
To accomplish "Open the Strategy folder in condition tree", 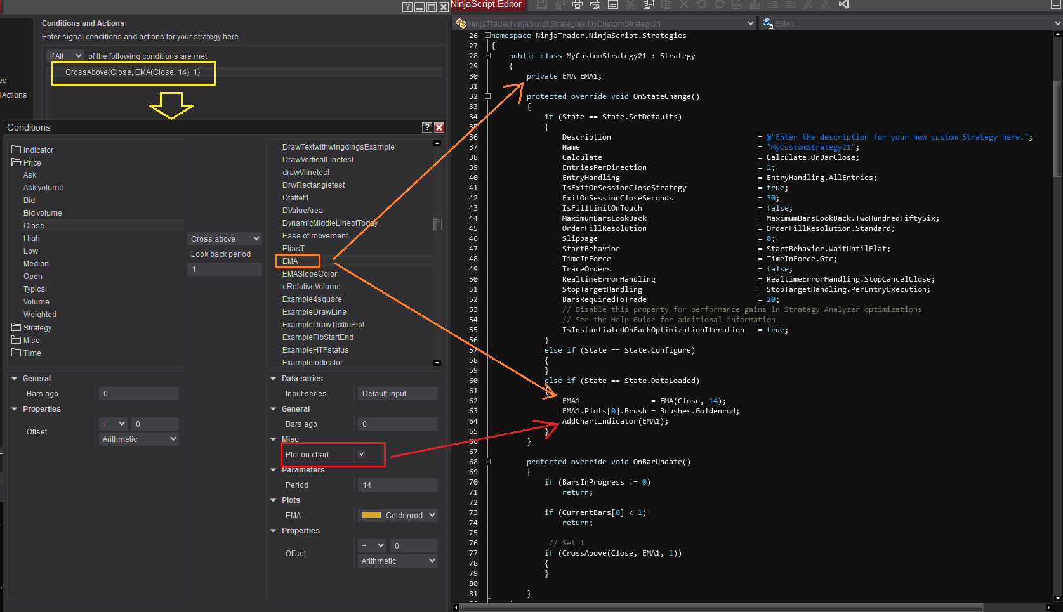I will (37, 328).
